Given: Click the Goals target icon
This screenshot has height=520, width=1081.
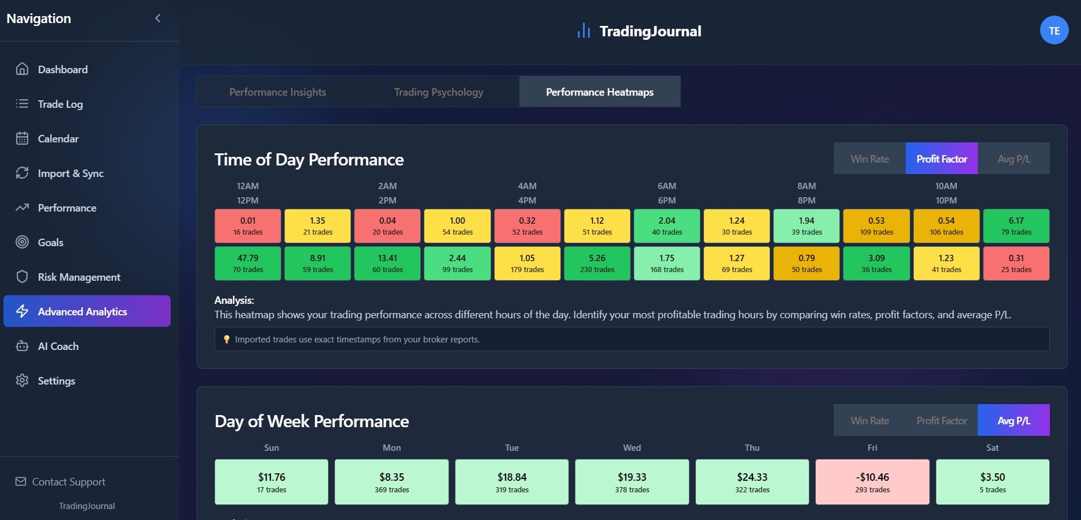Looking at the screenshot, I should (21, 242).
